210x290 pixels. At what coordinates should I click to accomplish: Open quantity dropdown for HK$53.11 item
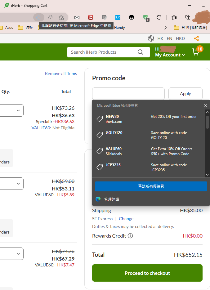click(18, 184)
